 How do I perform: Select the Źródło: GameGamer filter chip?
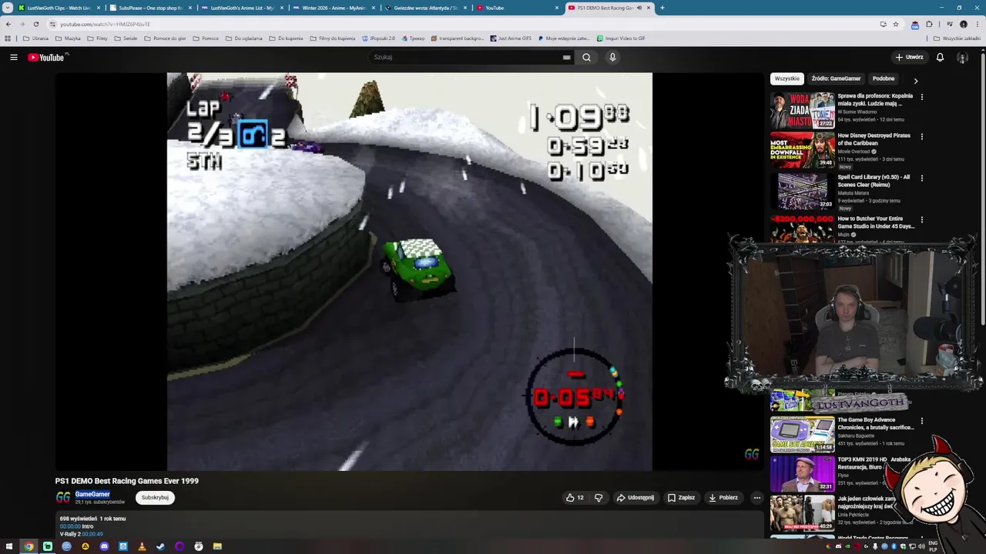pos(836,78)
